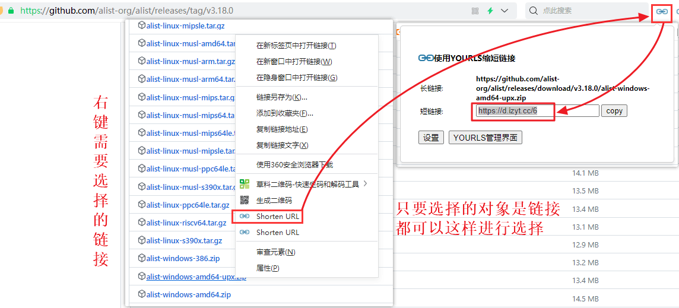Image resolution: width=679 pixels, height=308 pixels.
Task: Choose 生成二维码 from the context menu
Action: 274,200
